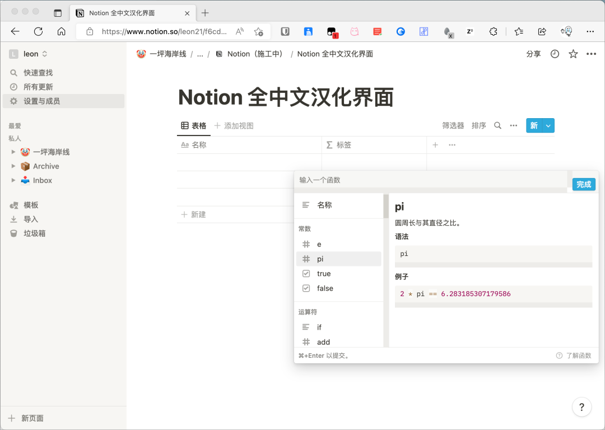Click 分享 to share the page
This screenshot has height=430, width=605.
point(534,54)
